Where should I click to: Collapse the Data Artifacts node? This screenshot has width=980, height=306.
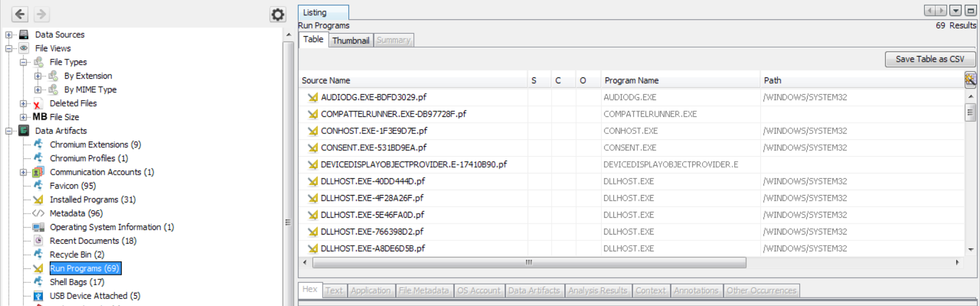pyautogui.click(x=9, y=131)
